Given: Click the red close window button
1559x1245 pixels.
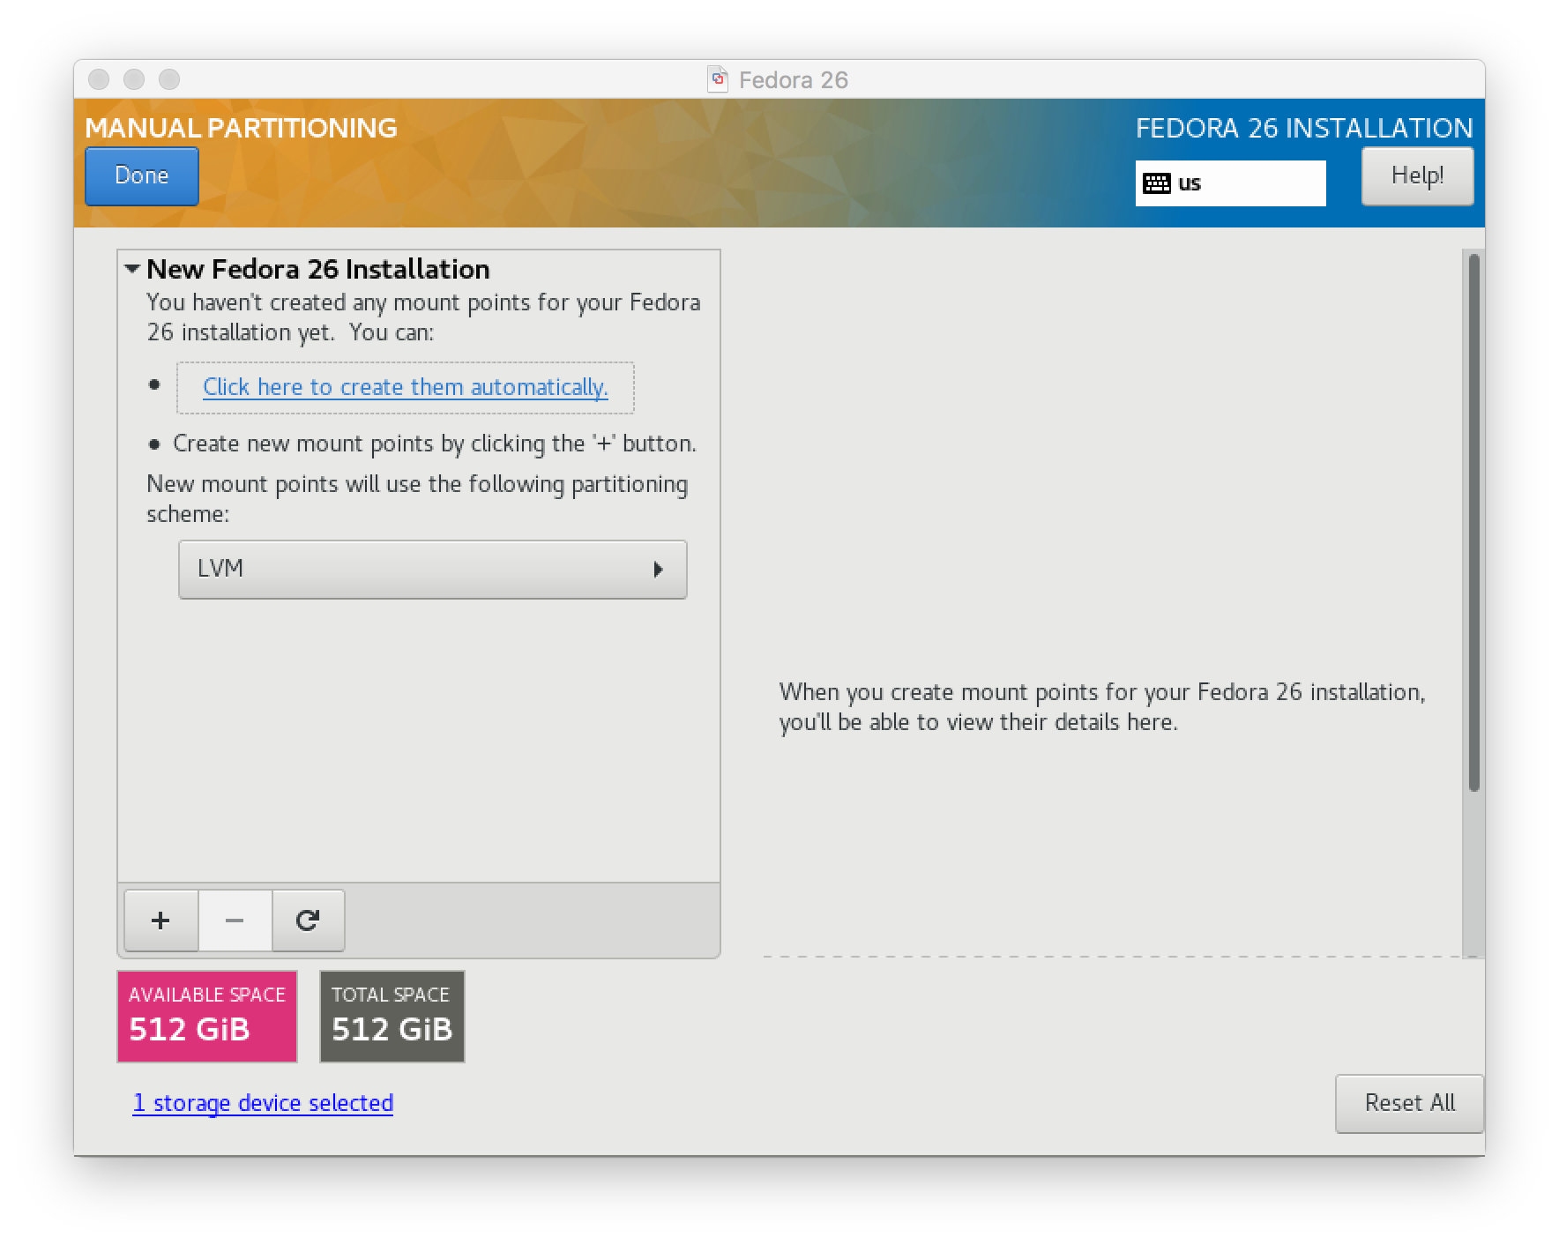Looking at the screenshot, I should point(99,79).
